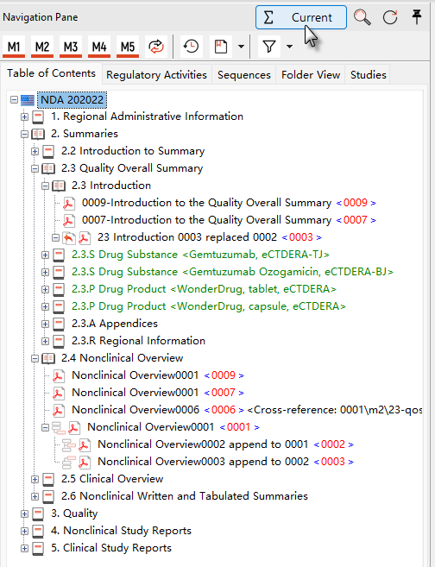Open the bookmark dropdown arrow

click(241, 47)
